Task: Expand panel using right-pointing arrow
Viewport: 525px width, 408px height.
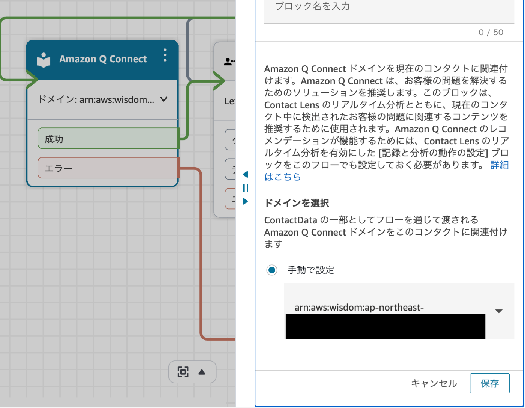Action: point(245,201)
